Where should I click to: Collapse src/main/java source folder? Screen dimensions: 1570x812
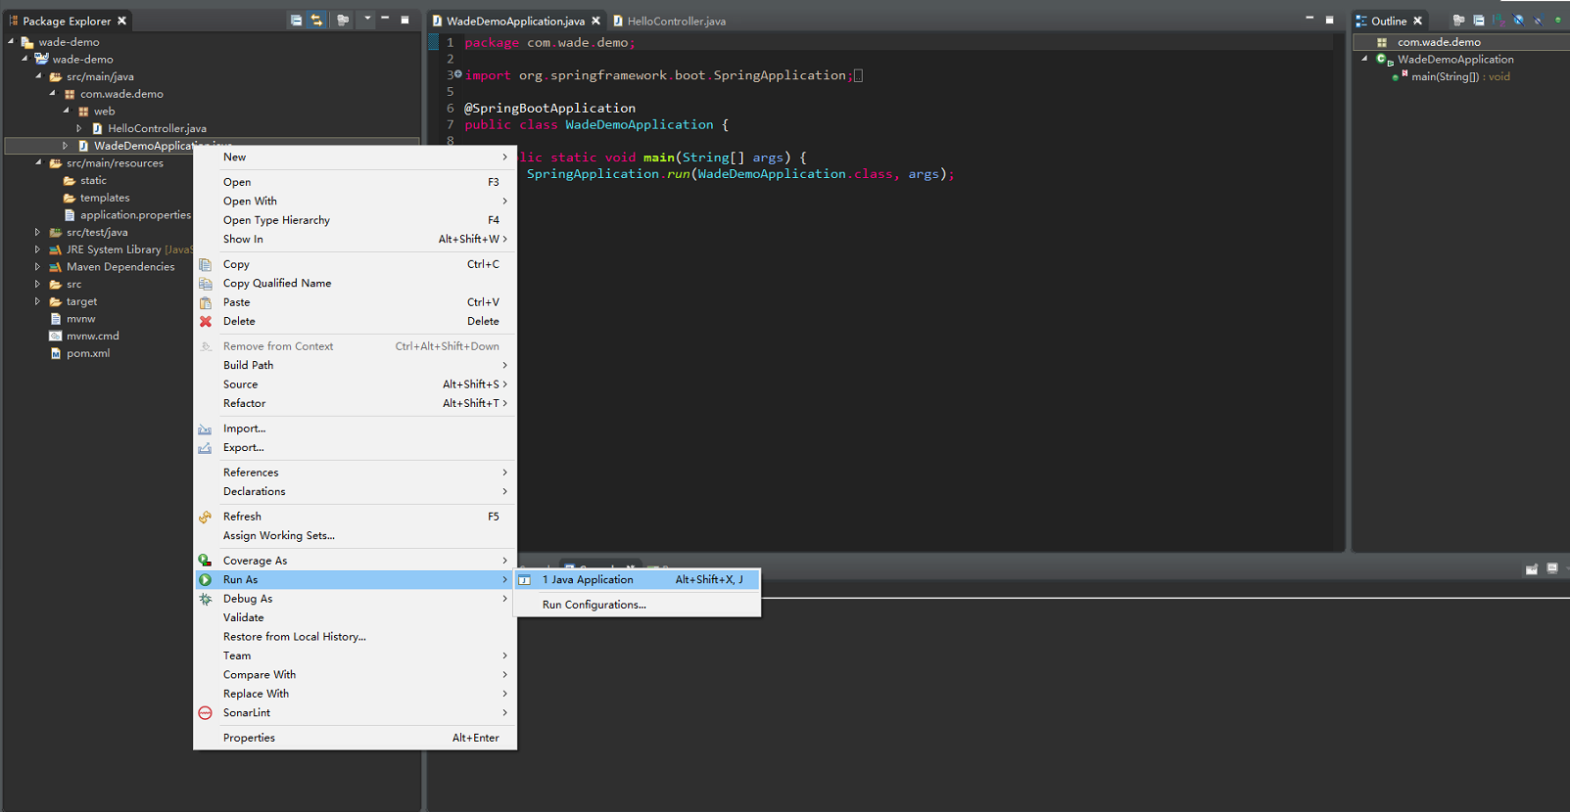38,76
